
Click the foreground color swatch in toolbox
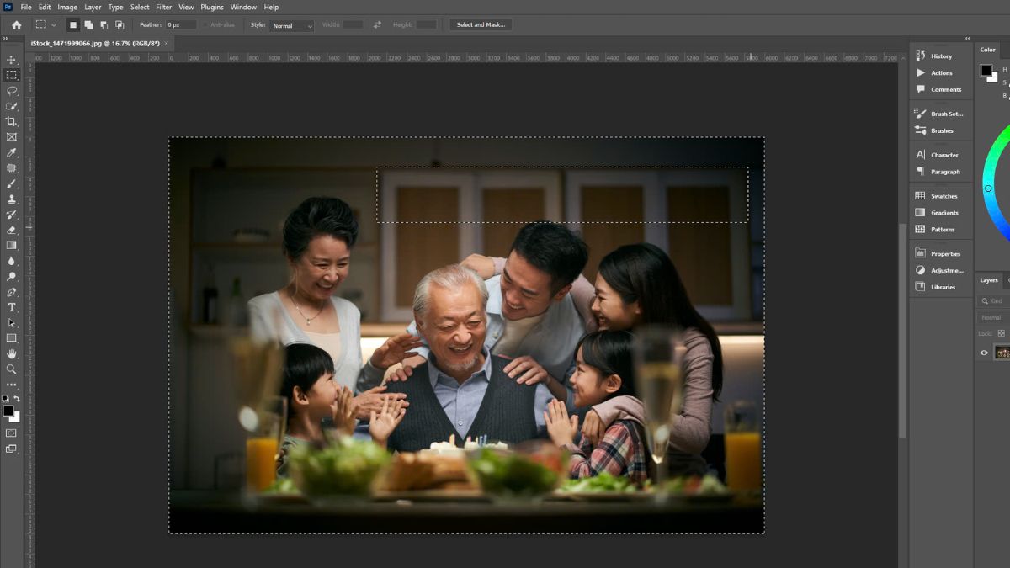click(x=8, y=411)
